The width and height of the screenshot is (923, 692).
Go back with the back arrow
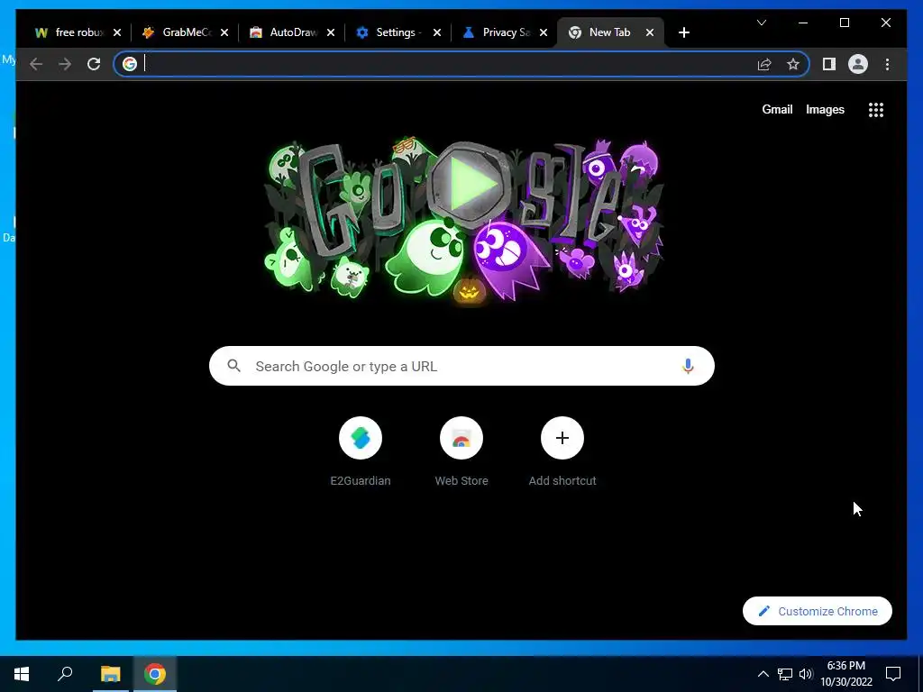click(36, 64)
